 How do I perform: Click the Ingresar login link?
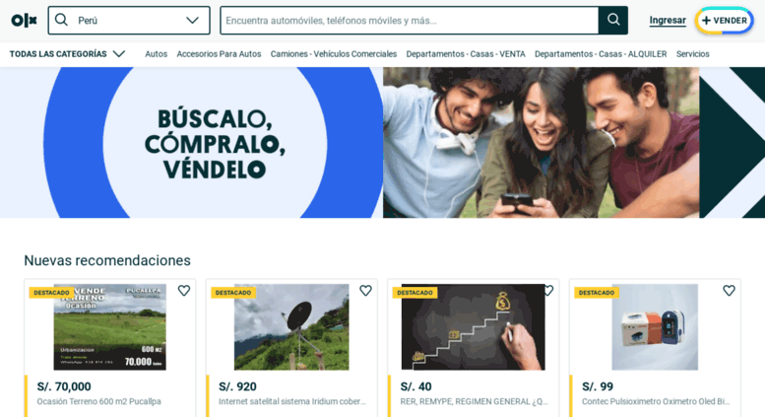pos(668,20)
